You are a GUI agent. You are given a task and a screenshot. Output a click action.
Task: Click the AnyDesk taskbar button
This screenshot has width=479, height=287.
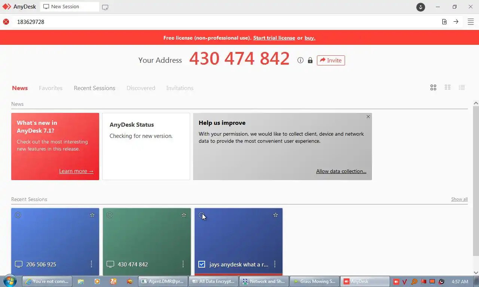[x=365, y=281]
